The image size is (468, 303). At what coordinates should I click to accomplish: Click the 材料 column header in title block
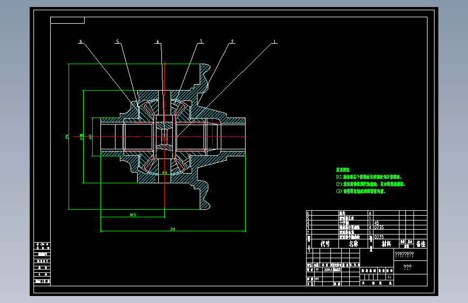386,244
